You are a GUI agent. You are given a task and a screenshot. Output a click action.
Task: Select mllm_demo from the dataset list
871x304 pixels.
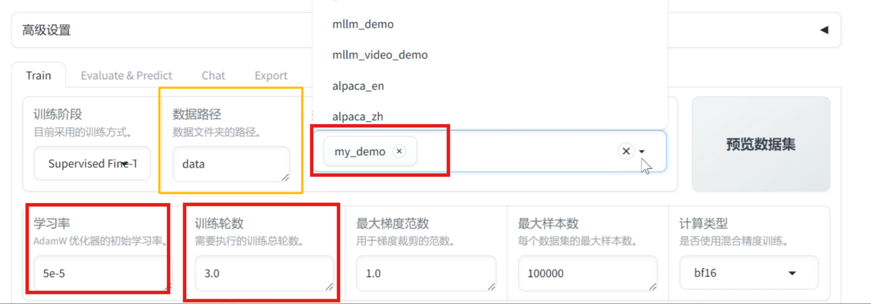363,24
